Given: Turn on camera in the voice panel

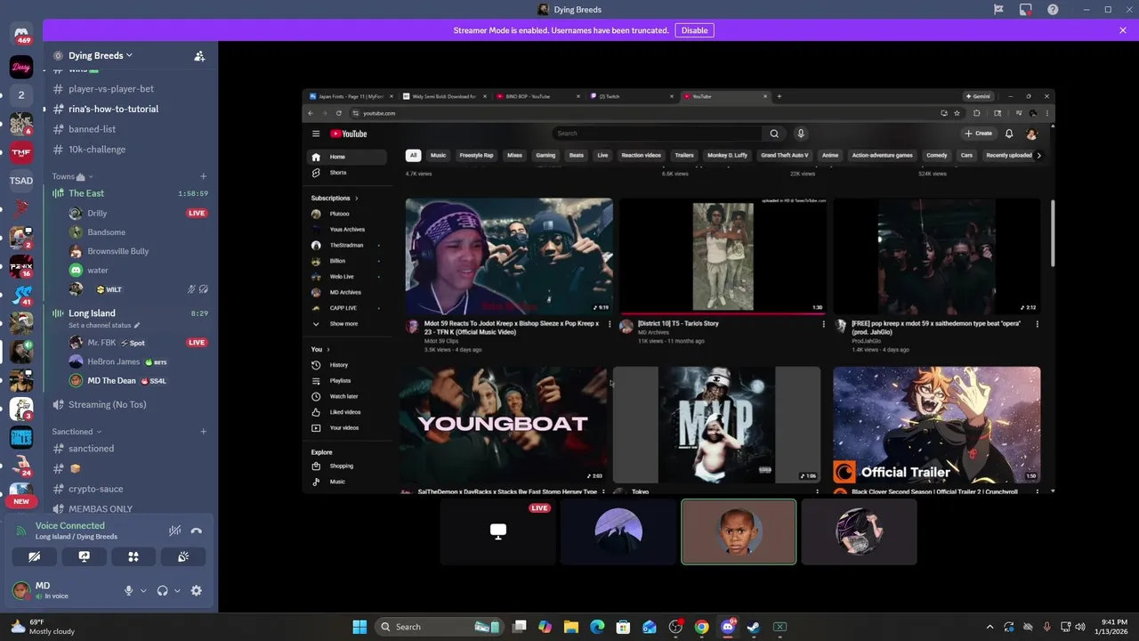Looking at the screenshot, I should pyautogui.click(x=34, y=556).
